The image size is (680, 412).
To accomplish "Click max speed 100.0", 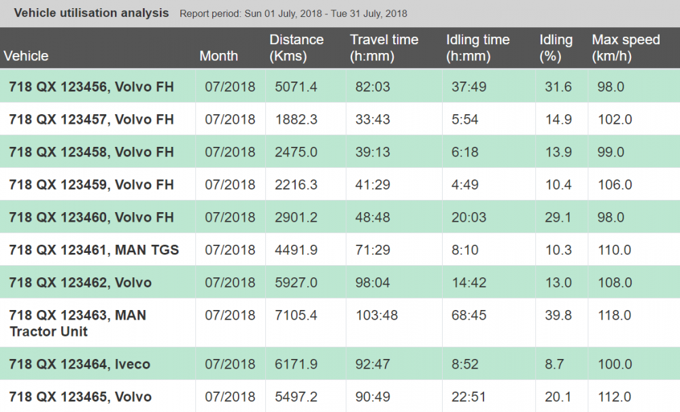I will [615, 364].
